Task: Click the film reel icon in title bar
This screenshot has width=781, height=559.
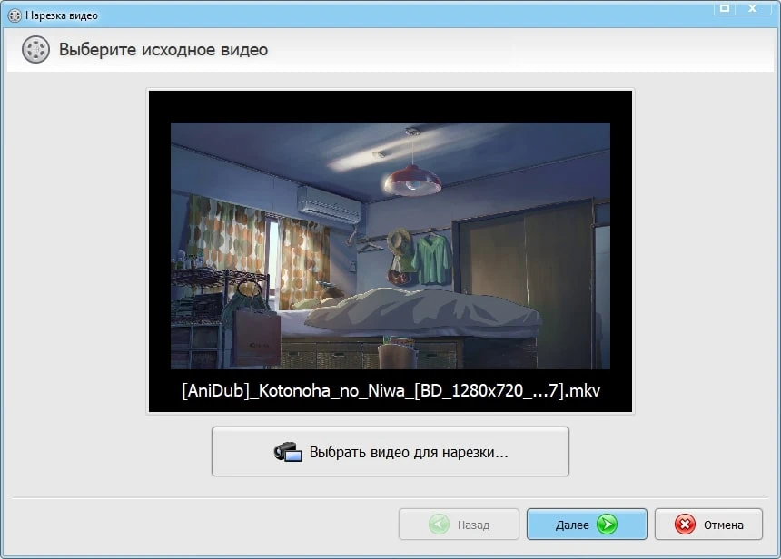Action: click(x=13, y=15)
